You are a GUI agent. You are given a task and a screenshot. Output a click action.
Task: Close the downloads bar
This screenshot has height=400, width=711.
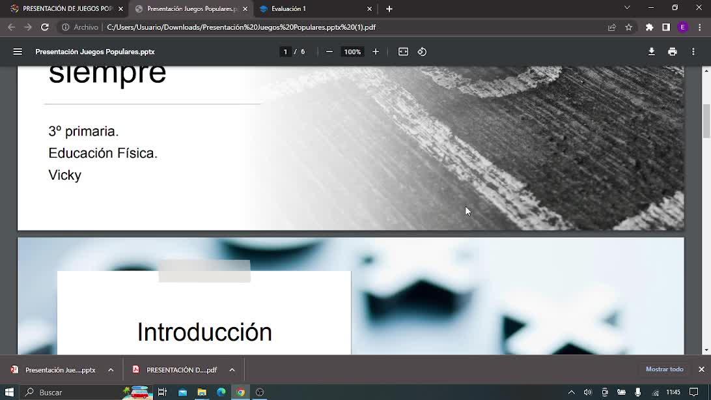[701, 369]
